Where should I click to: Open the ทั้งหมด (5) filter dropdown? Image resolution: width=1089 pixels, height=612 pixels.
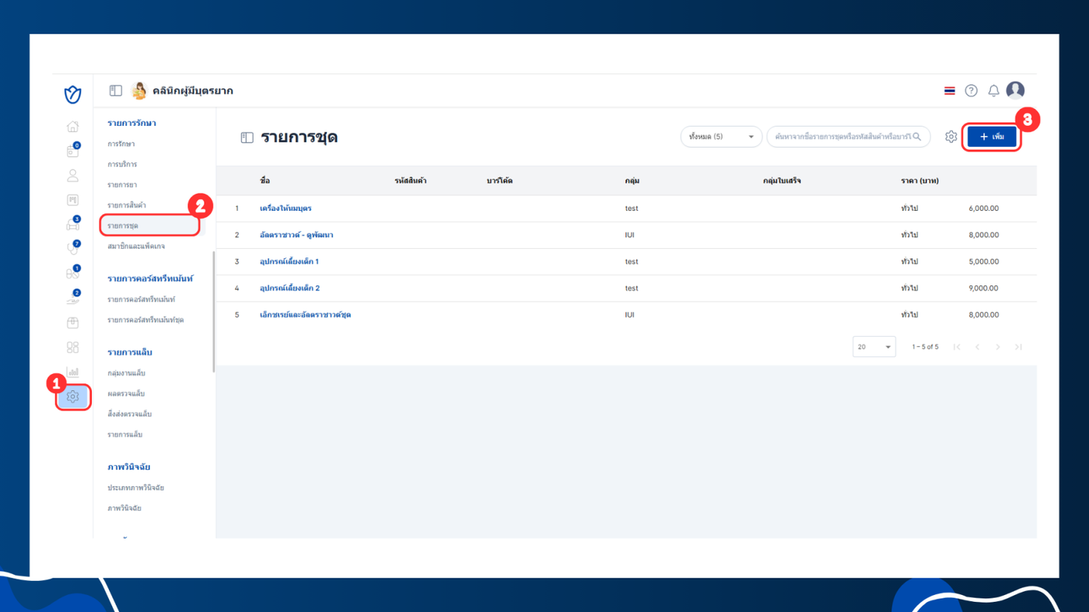point(721,137)
